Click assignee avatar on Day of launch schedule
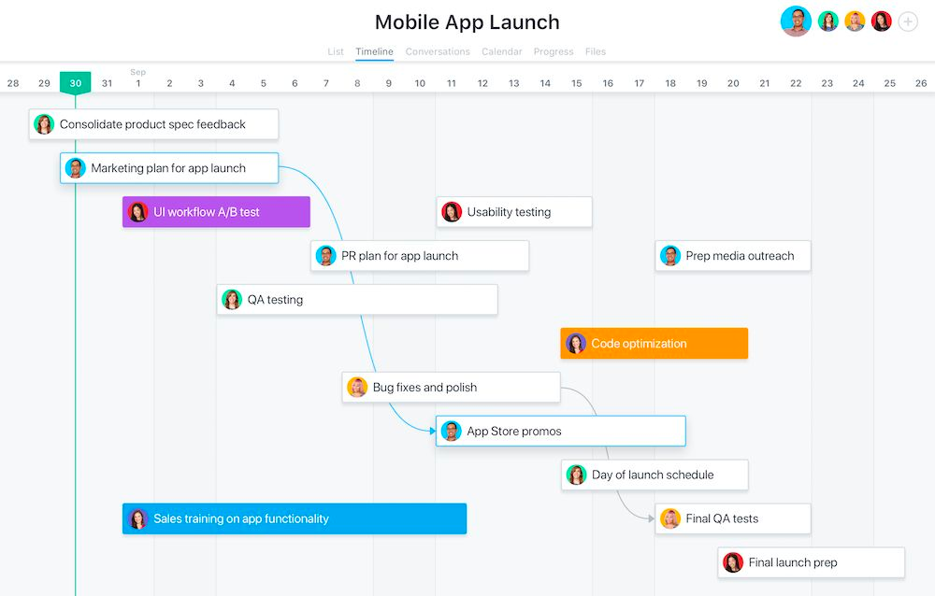Viewport: 935px width, 596px height. point(576,475)
